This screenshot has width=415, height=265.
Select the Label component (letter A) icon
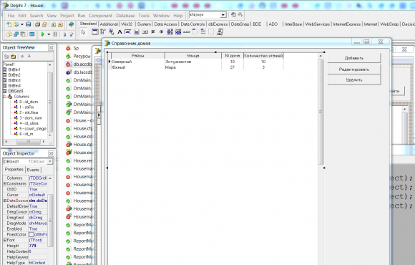(x=119, y=32)
